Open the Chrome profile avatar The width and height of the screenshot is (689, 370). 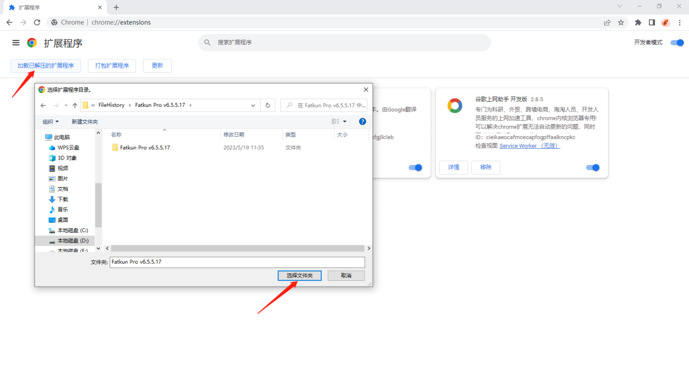pos(665,22)
